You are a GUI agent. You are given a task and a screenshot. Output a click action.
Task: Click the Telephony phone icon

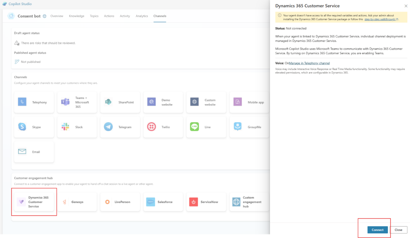(22, 102)
